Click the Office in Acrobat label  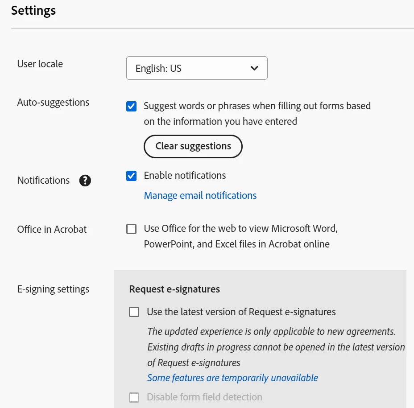(52, 230)
